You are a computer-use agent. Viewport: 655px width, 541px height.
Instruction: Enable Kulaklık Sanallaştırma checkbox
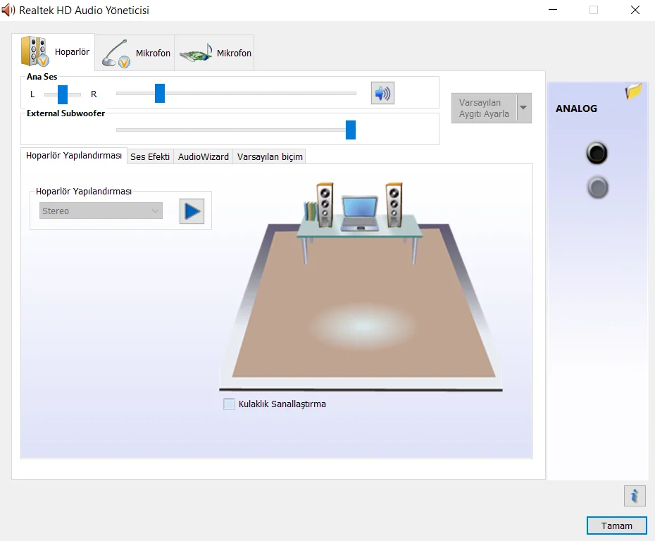point(229,404)
